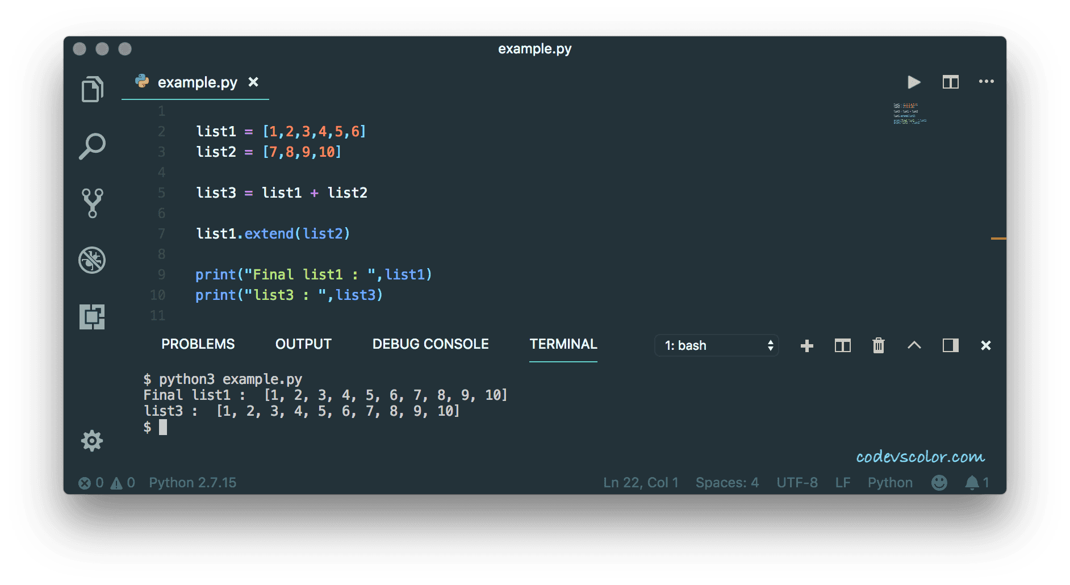Run the example.py script
This screenshot has height=585, width=1070.
point(913,82)
